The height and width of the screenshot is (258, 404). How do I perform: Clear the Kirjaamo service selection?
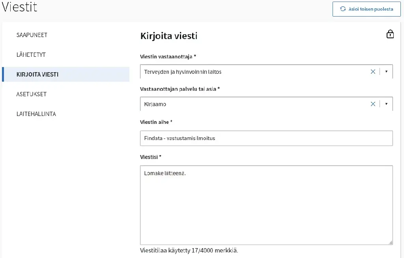[x=373, y=104]
